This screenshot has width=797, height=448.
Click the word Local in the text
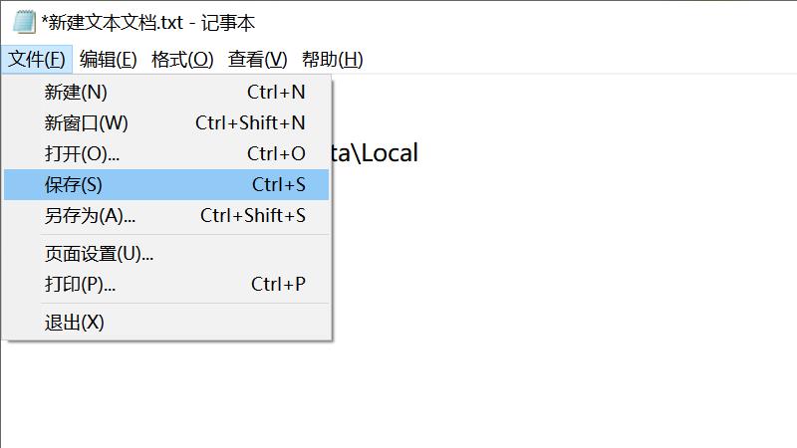click(x=389, y=152)
